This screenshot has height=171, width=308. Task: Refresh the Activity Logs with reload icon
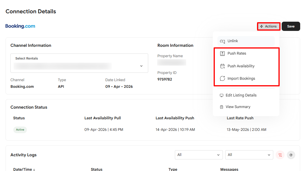click(291, 155)
